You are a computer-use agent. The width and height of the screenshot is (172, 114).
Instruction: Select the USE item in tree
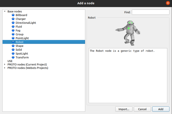pos(10,61)
